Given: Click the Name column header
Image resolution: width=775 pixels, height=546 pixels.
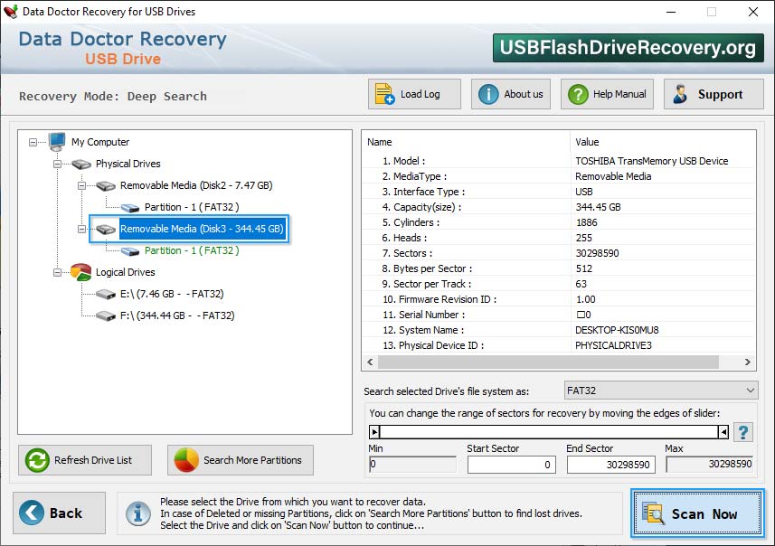Looking at the screenshot, I should (x=466, y=142).
